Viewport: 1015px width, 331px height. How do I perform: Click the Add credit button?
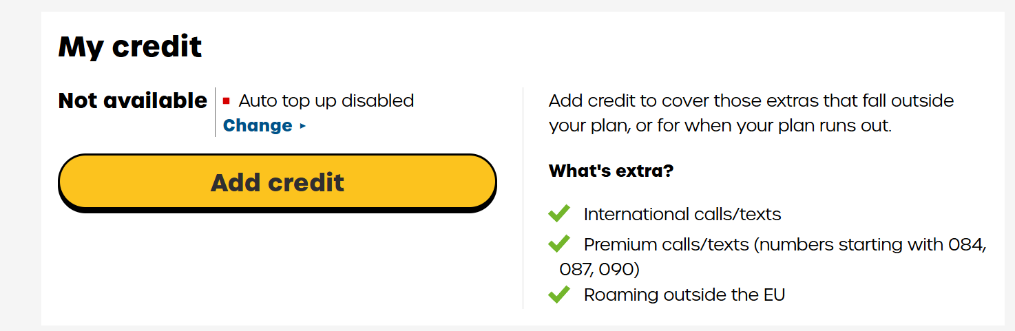278,182
